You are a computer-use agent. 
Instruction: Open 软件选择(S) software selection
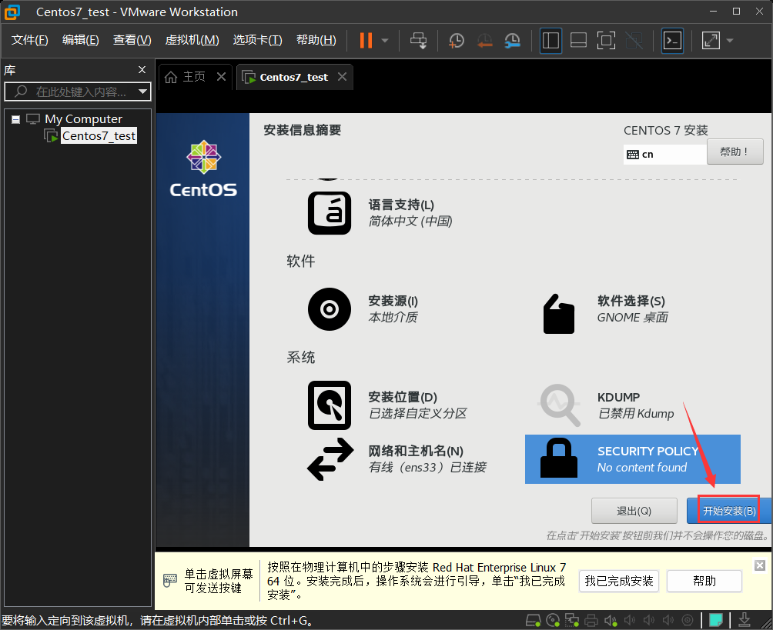coord(605,313)
